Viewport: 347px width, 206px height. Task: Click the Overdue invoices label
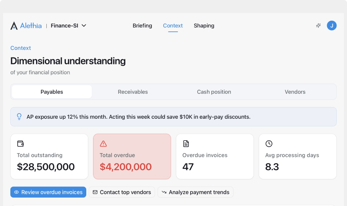[x=205, y=155]
